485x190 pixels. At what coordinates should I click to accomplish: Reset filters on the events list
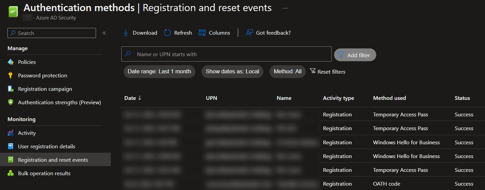pos(328,72)
